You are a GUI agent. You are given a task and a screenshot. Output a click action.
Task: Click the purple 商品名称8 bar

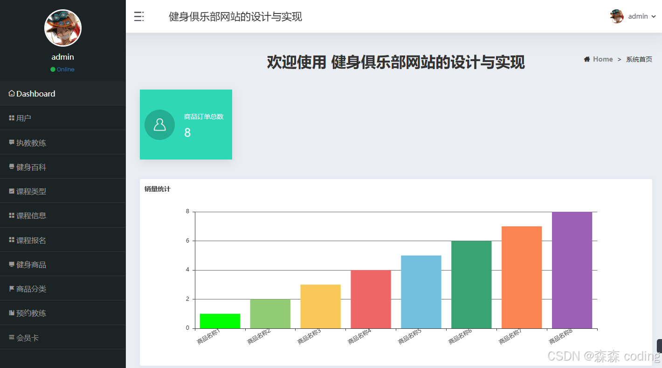pyautogui.click(x=572, y=270)
